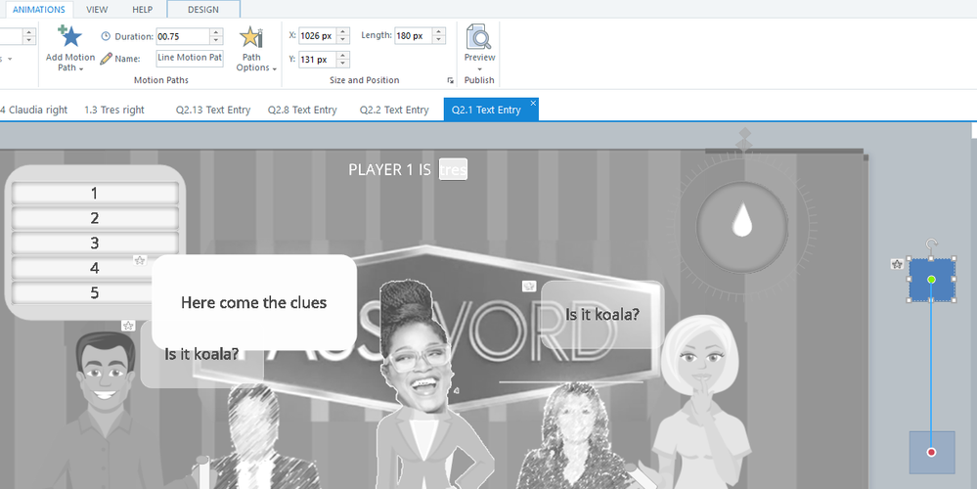The height and width of the screenshot is (489, 977).
Task: Click the Name pencil icon
Action: pos(106,59)
